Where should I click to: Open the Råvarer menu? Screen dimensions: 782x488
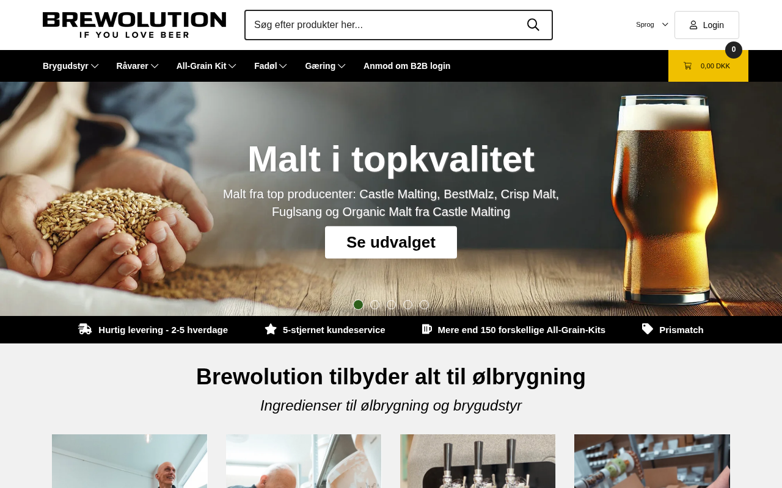[137, 66]
